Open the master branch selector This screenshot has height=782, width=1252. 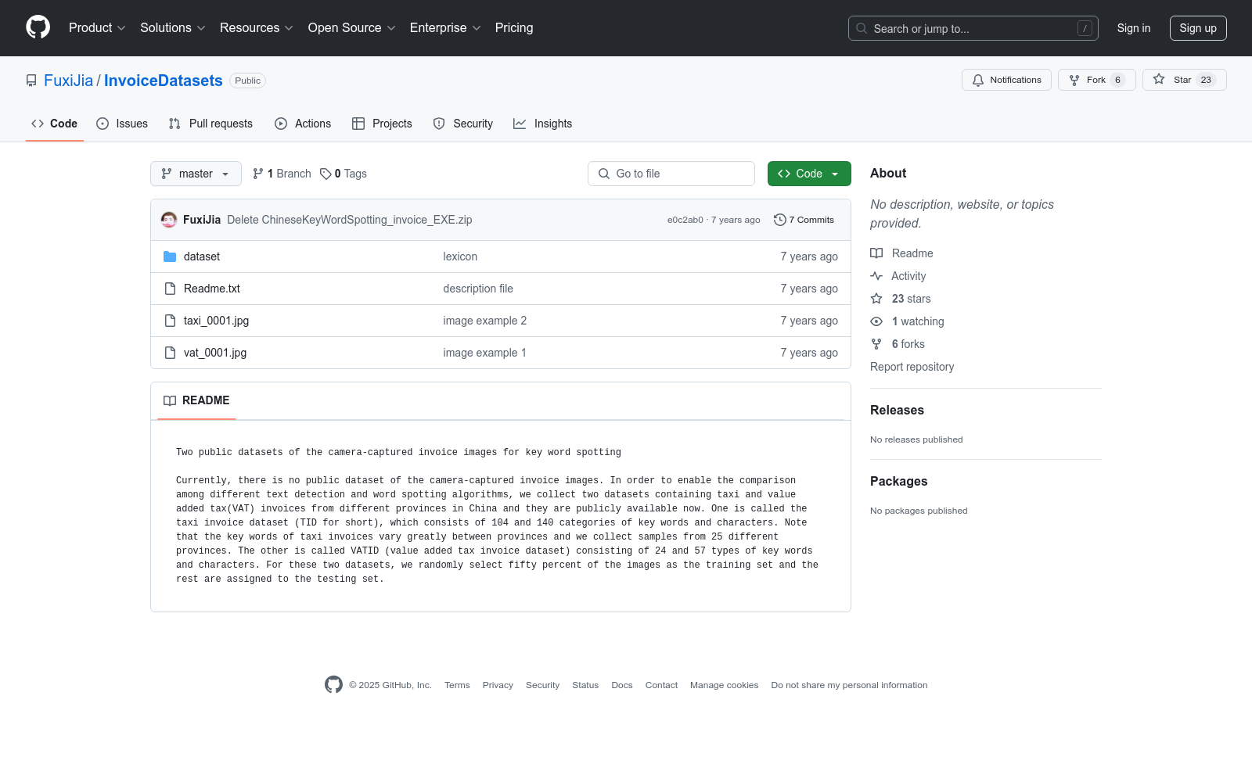(196, 174)
